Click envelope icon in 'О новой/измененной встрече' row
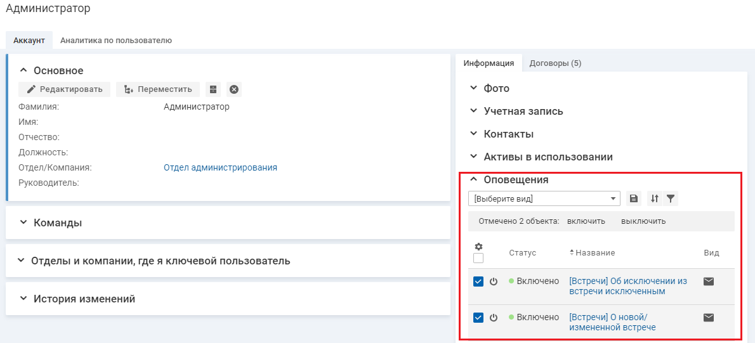Screen dimensions: 755x343 coord(709,317)
